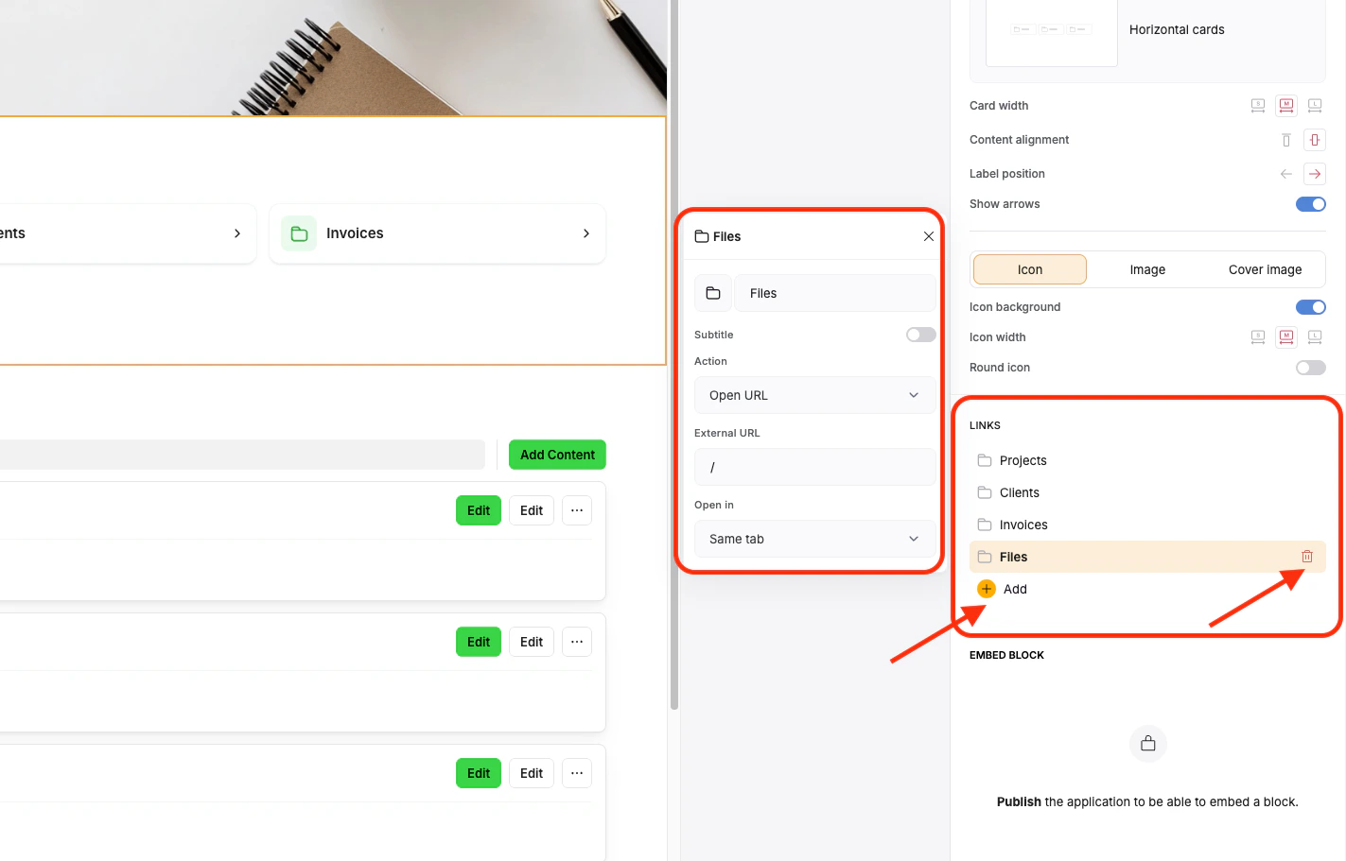Set content alignment to top
Screen dimensions: 1346x861
pyautogui.click(x=1286, y=140)
